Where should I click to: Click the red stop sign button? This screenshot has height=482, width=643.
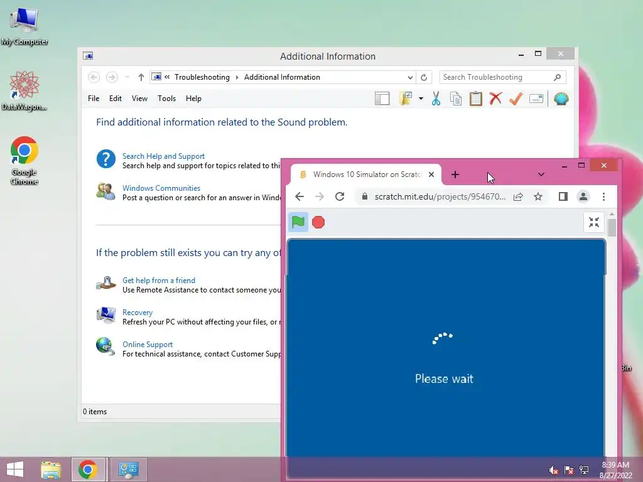tap(318, 222)
